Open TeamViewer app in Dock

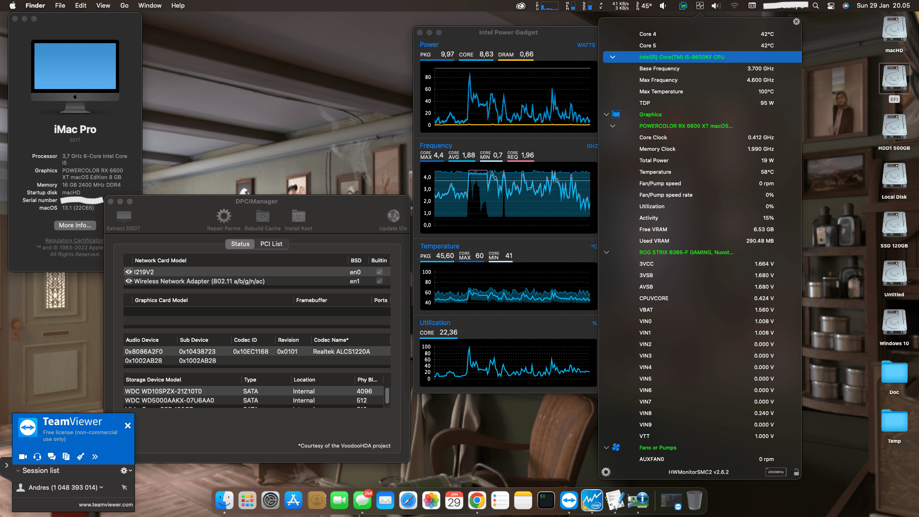coord(569,501)
